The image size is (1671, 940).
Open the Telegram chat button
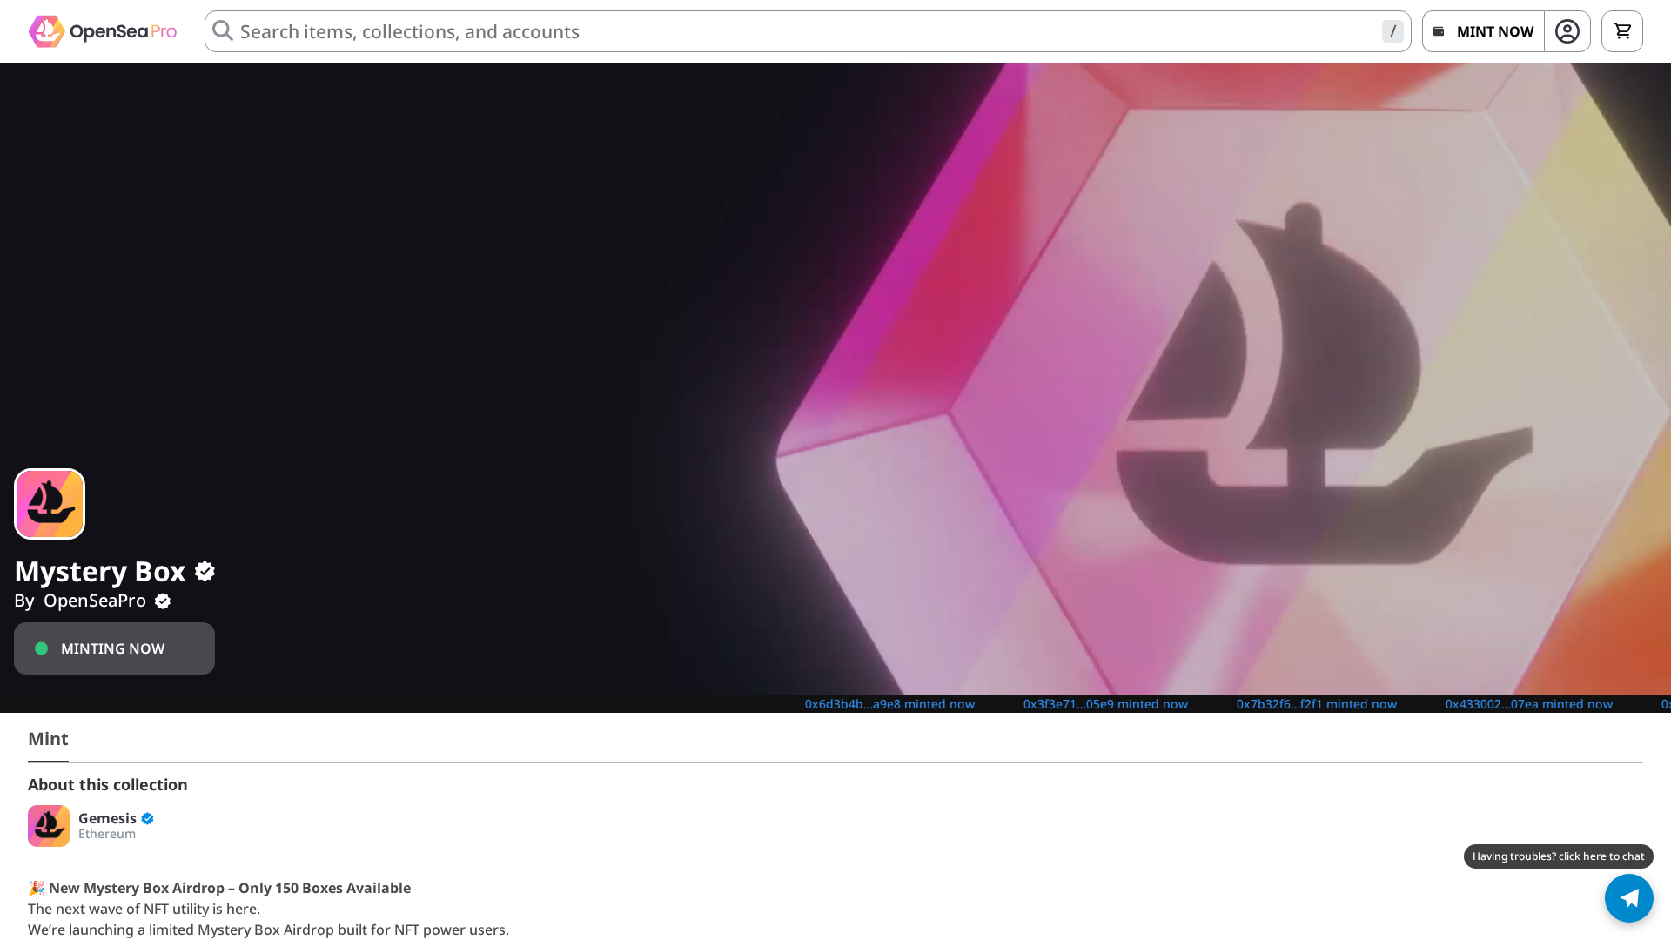pyautogui.click(x=1629, y=898)
